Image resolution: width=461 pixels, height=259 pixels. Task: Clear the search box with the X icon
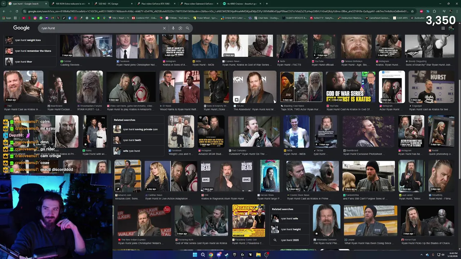(164, 28)
